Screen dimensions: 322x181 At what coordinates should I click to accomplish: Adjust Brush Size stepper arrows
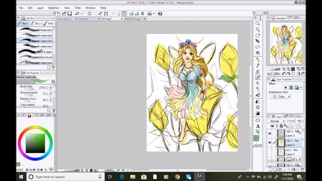(47, 87)
